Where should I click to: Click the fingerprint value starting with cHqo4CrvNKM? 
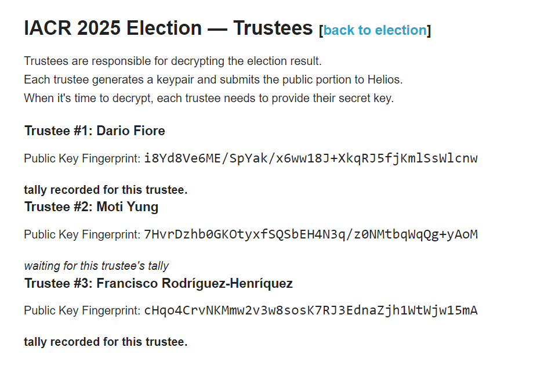pos(311,310)
